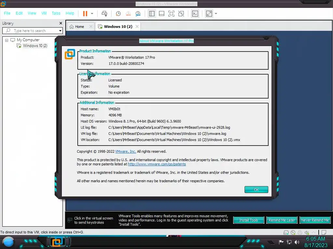Close the Windows 10 (2) tab
The width and height of the screenshot is (333, 249).
click(137, 27)
